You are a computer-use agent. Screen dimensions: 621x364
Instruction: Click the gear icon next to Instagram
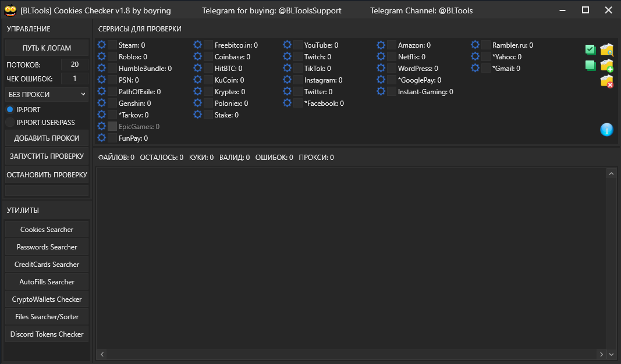tap(287, 80)
